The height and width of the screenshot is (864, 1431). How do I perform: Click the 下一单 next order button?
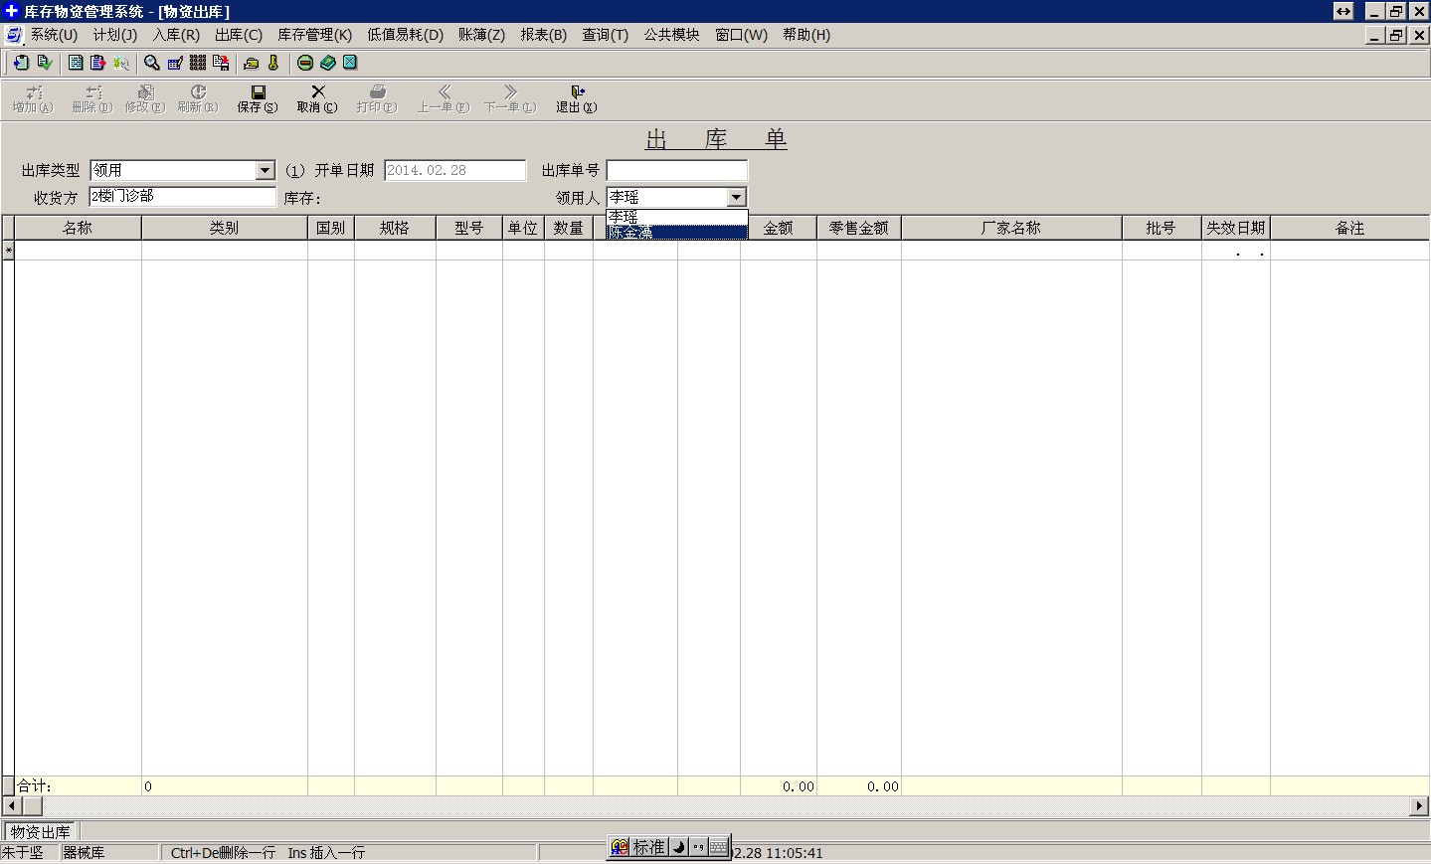[510, 98]
